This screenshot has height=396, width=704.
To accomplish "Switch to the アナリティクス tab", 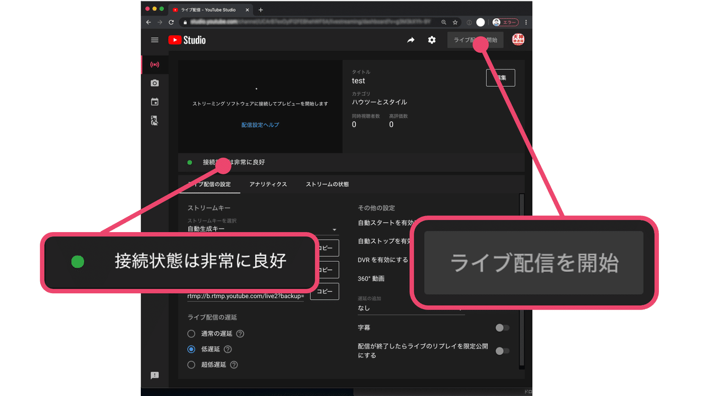I will point(268,184).
